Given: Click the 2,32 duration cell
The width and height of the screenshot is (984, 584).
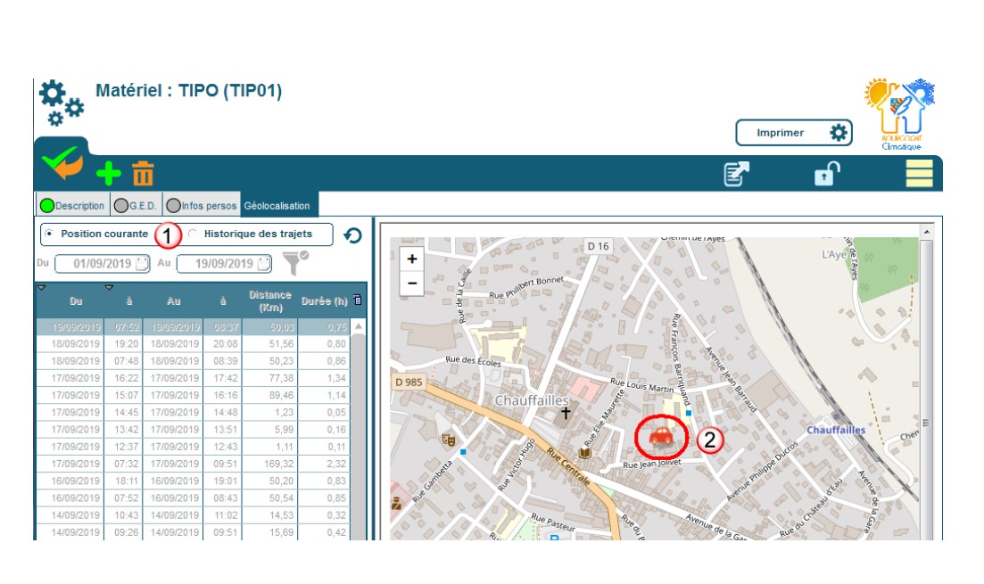Looking at the screenshot, I should [324, 464].
